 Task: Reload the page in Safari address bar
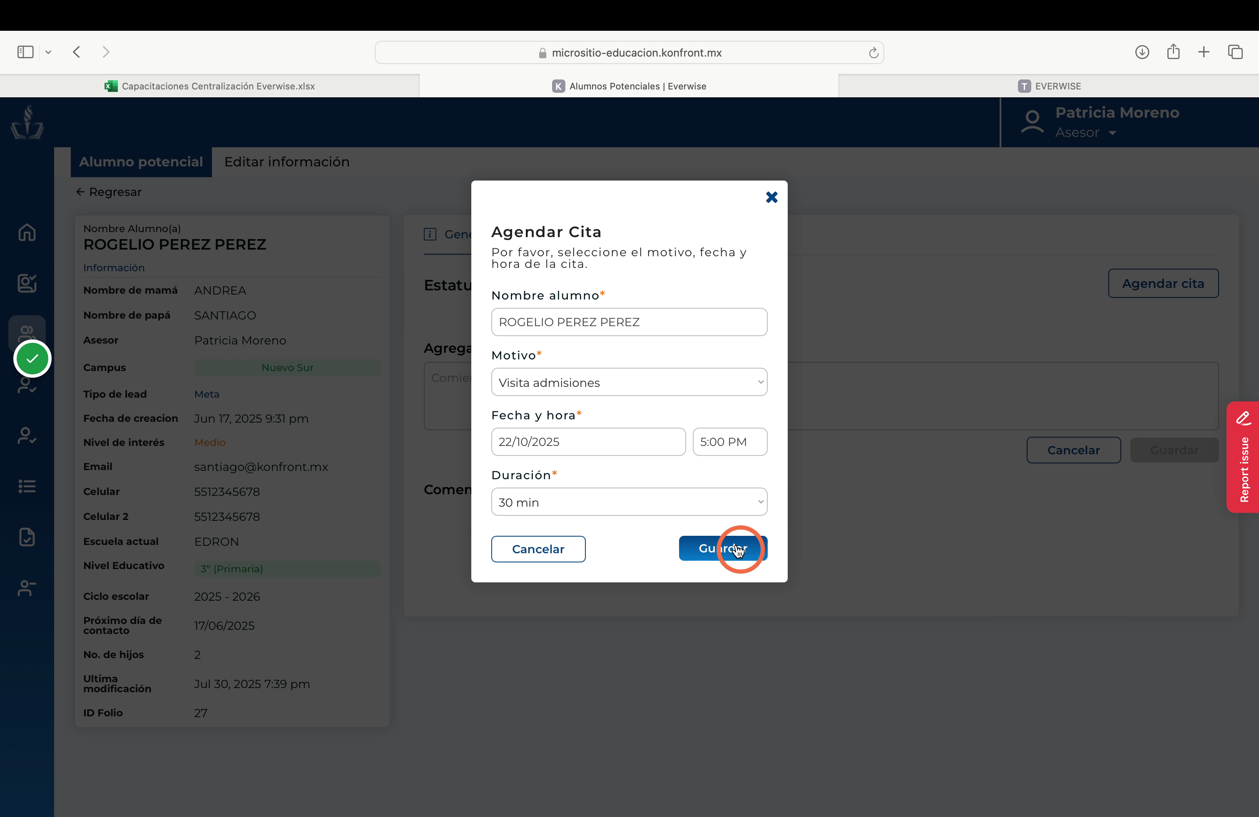(873, 53)
